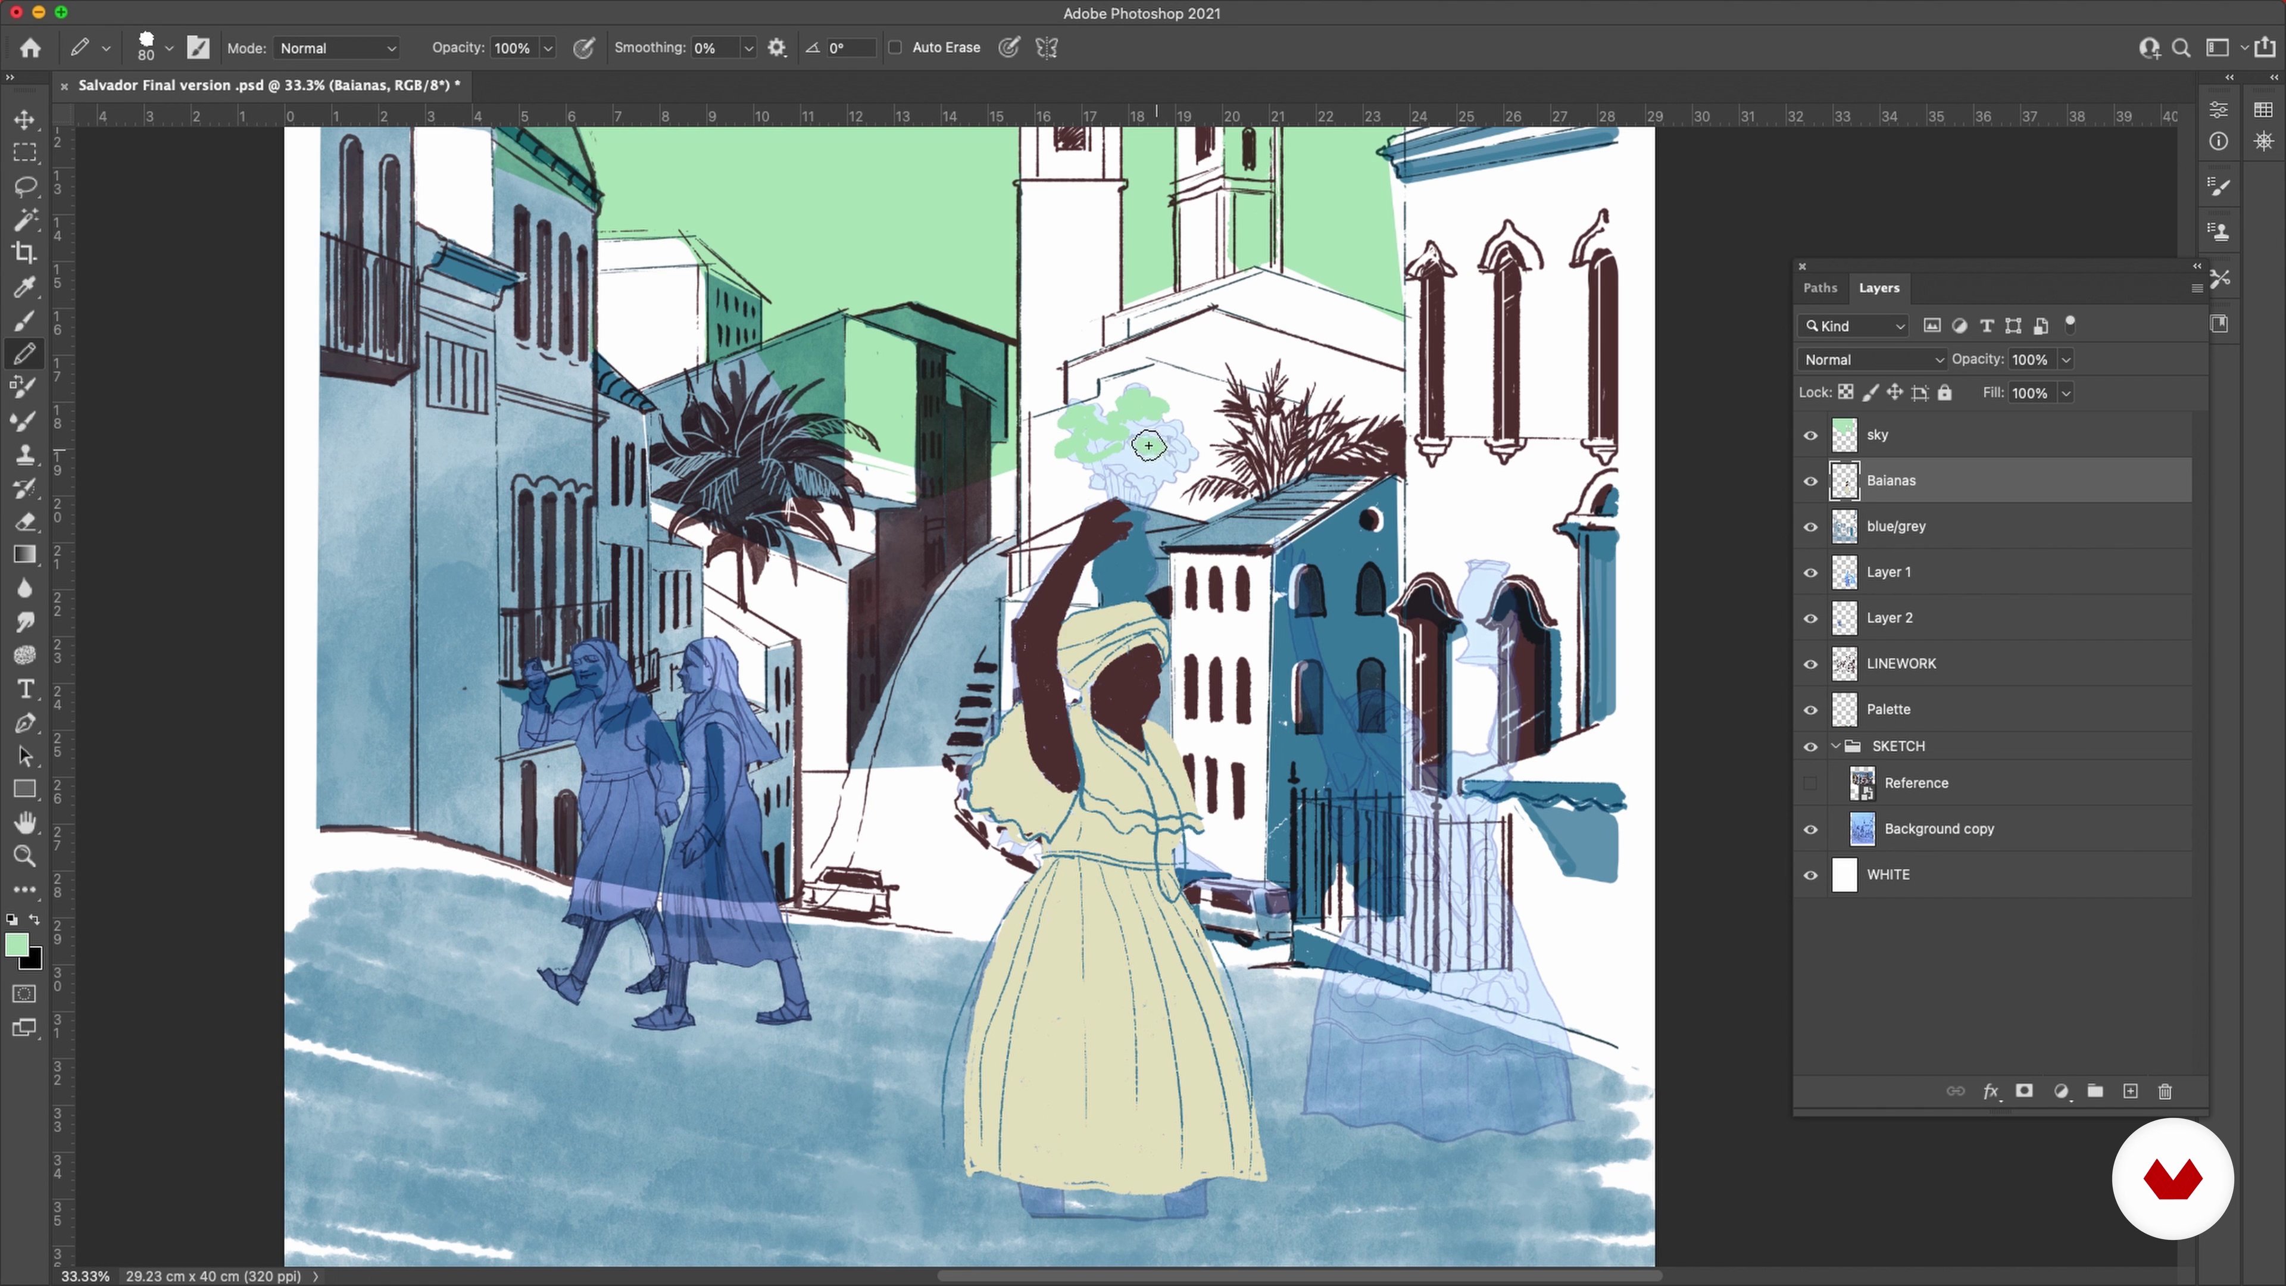Select the Move tool
This screenshot has width=2286, height=1286.
(x=25, y=120)
